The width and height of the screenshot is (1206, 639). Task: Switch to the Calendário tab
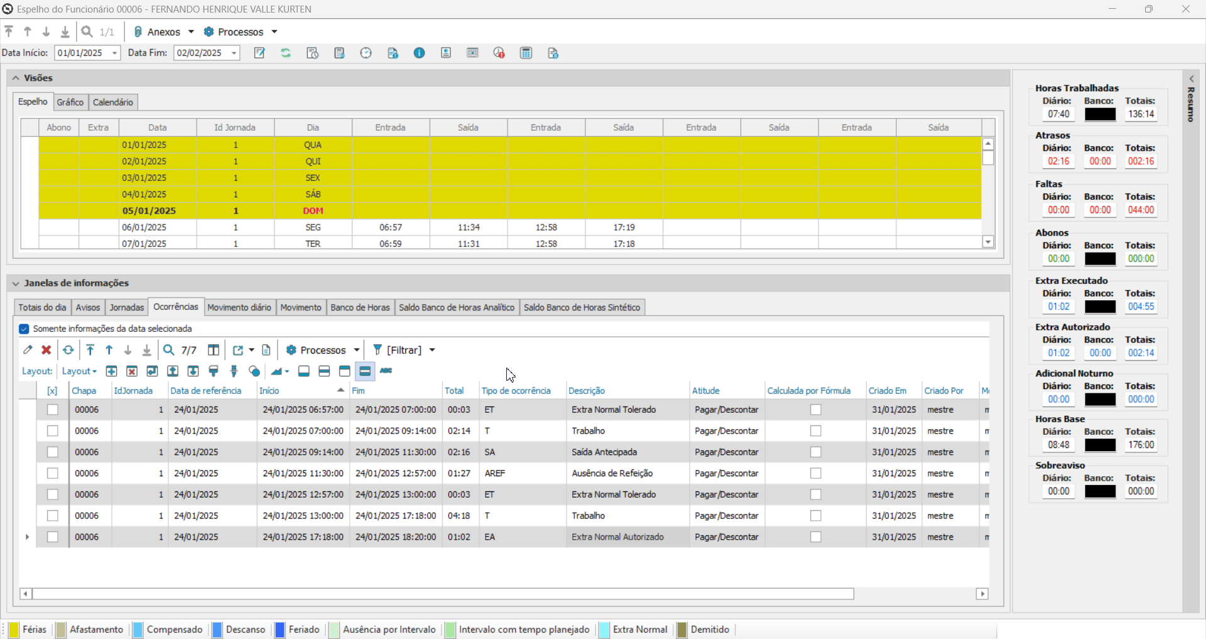113,102
